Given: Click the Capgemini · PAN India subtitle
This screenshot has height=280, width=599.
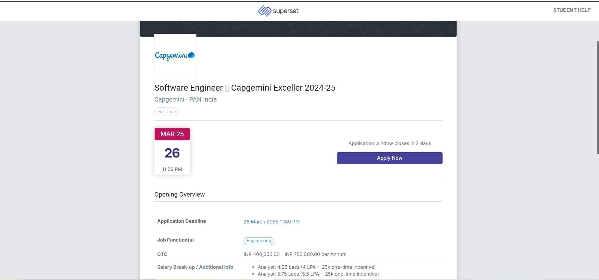Looking at the screenshot, I should [x=186, y=99].
